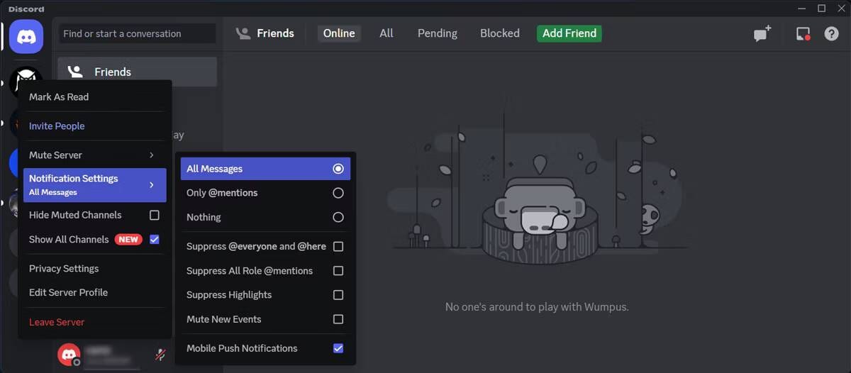Switch to the Online tab
851x373 pixels.
point(339,33)
